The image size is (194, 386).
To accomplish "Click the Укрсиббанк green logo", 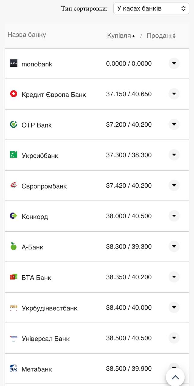I will pyautogui.click(x=13, y=155).
